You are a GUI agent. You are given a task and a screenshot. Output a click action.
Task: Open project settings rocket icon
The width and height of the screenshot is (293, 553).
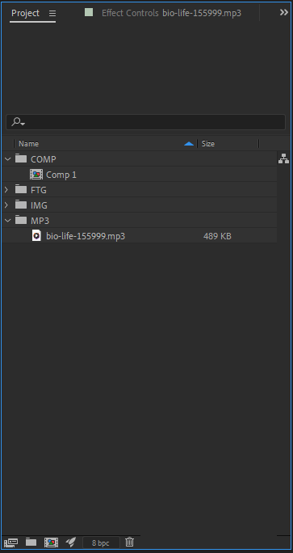(x=71, y=542)
